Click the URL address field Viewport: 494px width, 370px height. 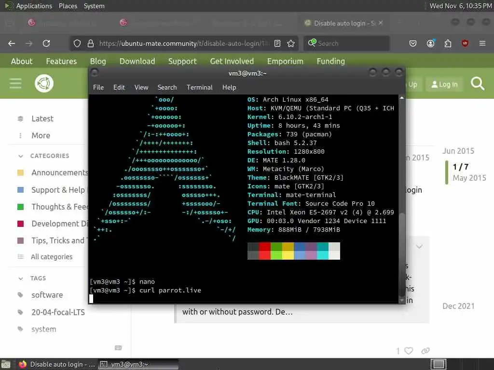point(183,43)
